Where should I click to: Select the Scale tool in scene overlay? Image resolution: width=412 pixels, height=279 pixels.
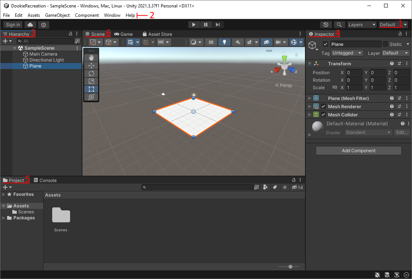coord(91,81)
